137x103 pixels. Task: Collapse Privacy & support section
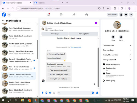pos(117,60)
